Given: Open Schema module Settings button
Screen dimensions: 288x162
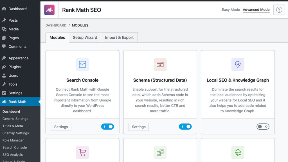Looking at the screenshot, I should tap(139, 127).
